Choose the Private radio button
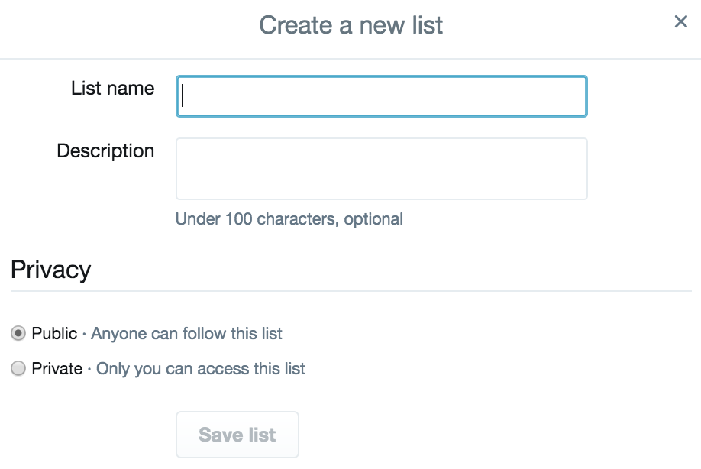 coord(18,369)
